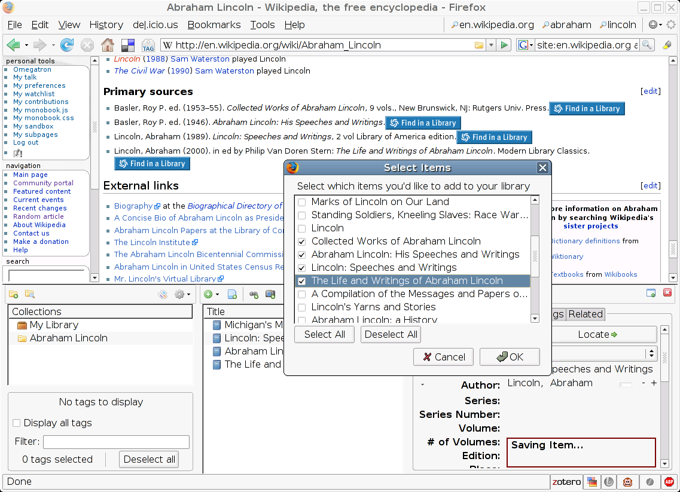Go to the Firefox home page icon
The width and height of the screenshot is (680, 492).
[108, 45]
